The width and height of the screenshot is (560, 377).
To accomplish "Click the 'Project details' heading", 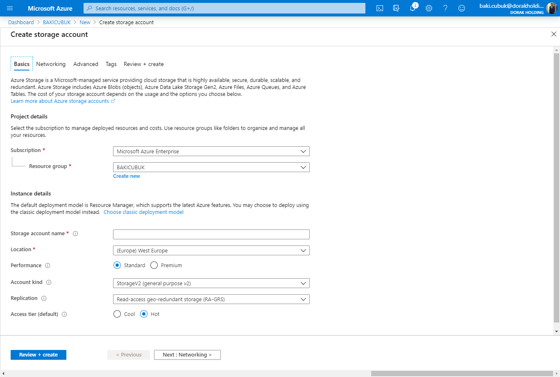I will [29, 116].
